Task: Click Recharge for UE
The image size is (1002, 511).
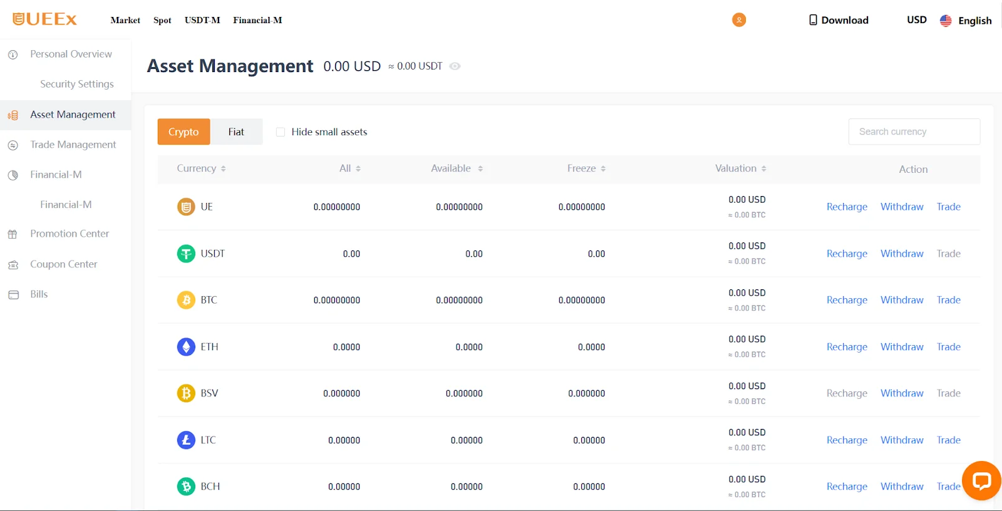Action: click(x=847, y=207)
